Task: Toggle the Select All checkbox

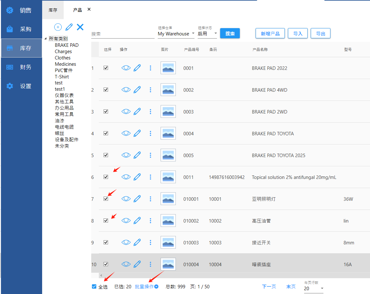Action: 94,286
